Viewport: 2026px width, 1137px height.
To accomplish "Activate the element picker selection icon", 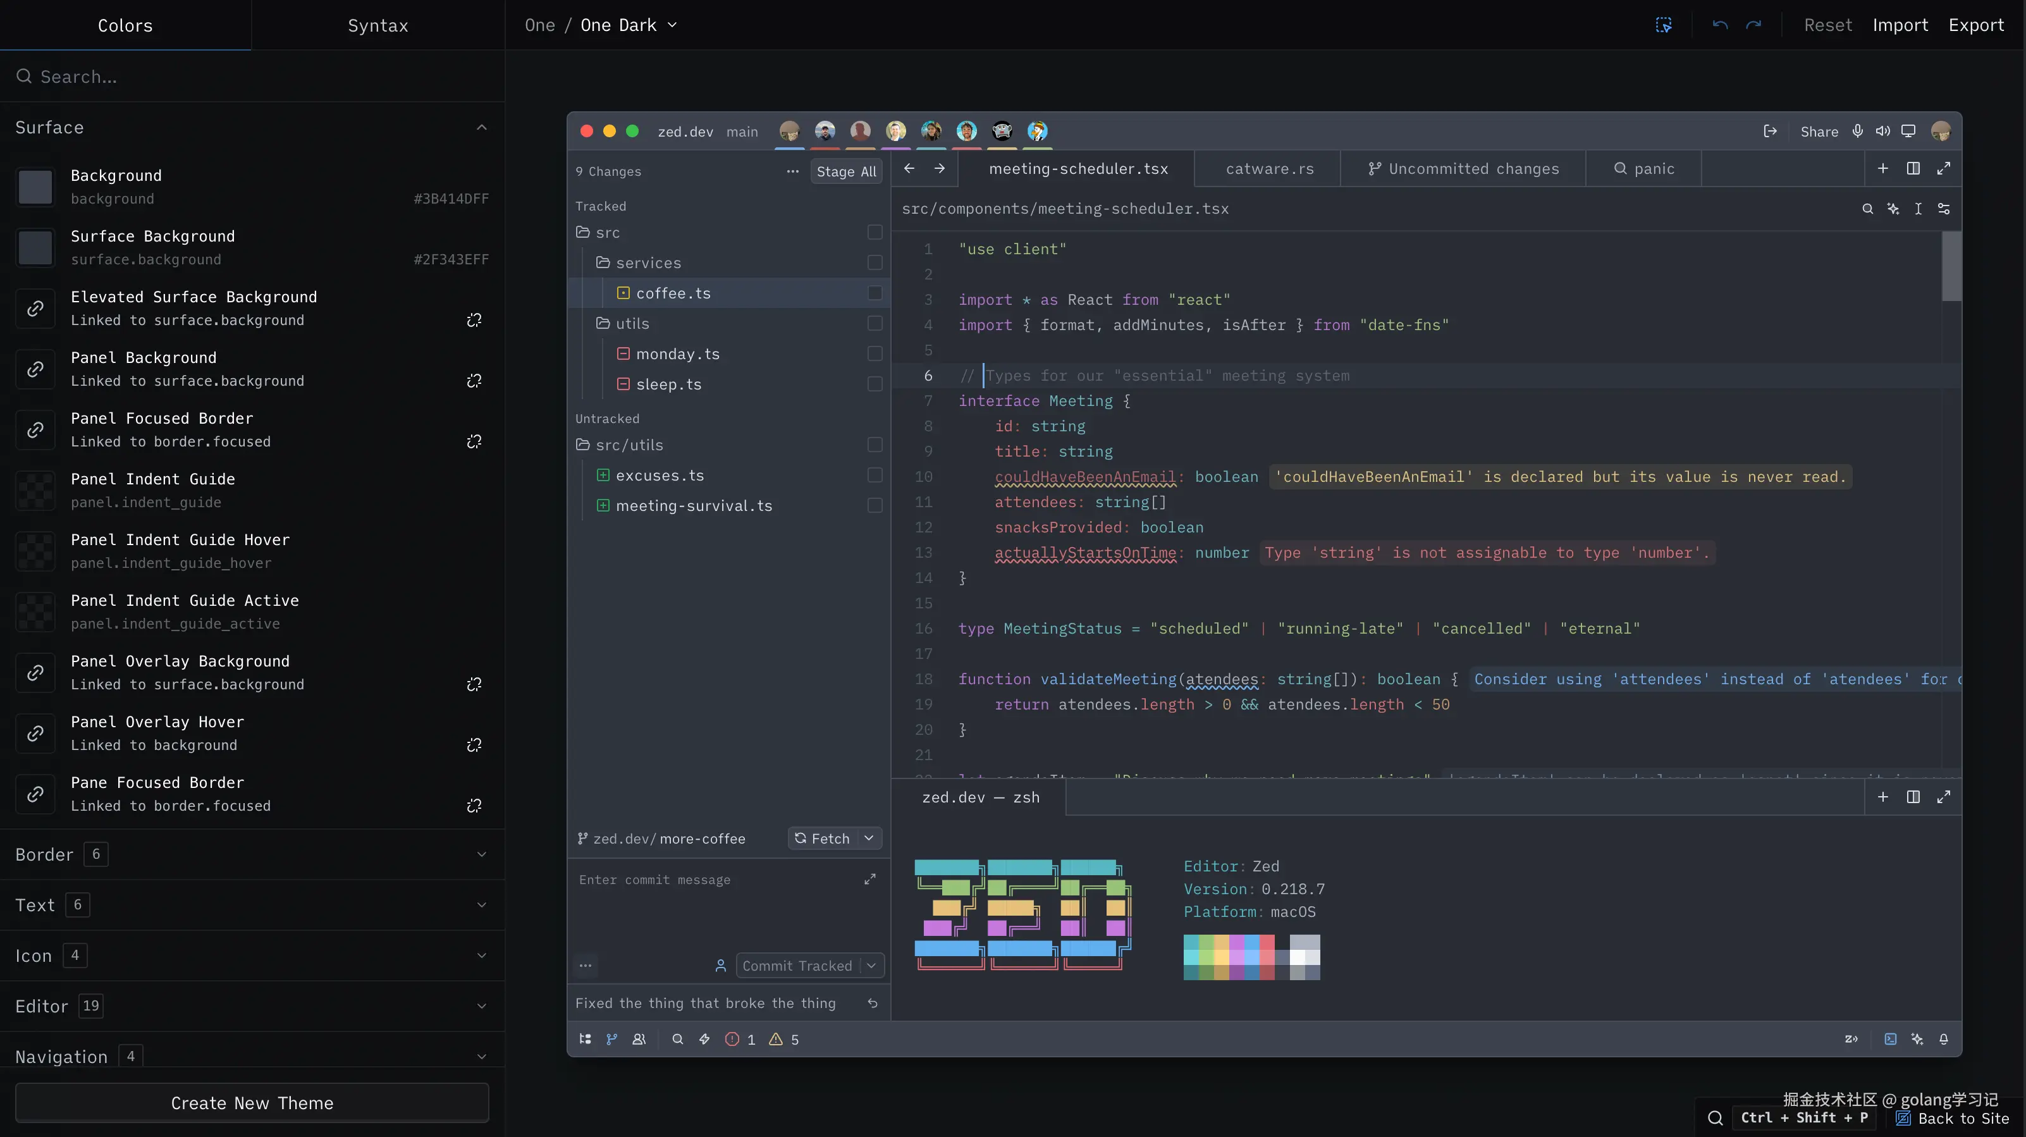I will point(1664,25).
